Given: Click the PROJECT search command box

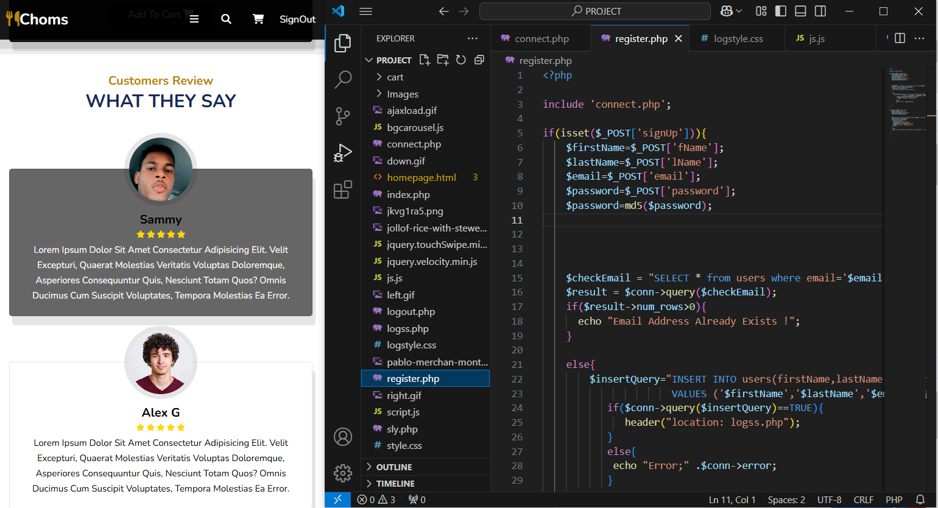Looking at the screenshot, I should coord(595,11).
